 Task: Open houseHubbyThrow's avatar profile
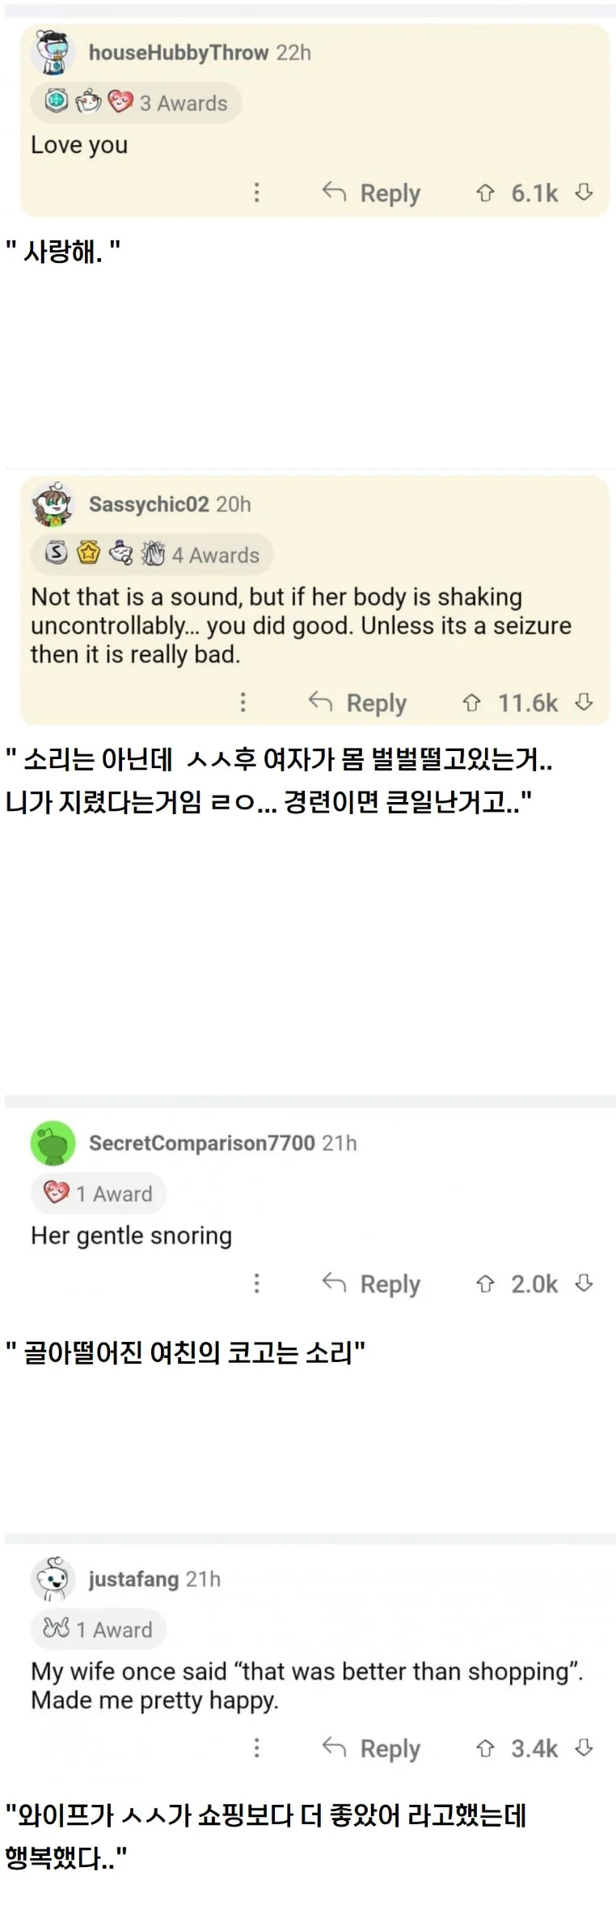[x=53, y=53]
